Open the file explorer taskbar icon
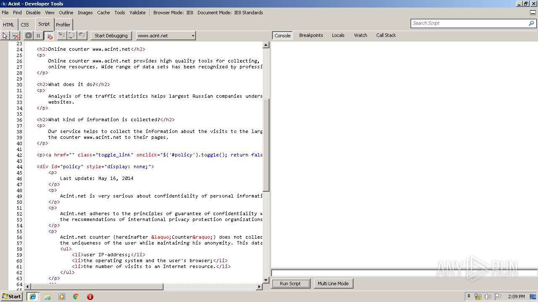Viewport: 538px width, 302px height. 47,297
